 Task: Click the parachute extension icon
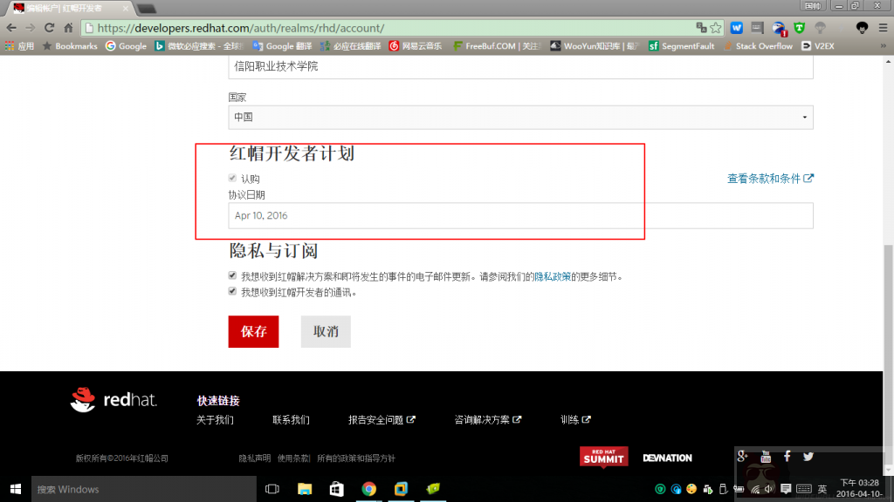[x=821, y=28]
